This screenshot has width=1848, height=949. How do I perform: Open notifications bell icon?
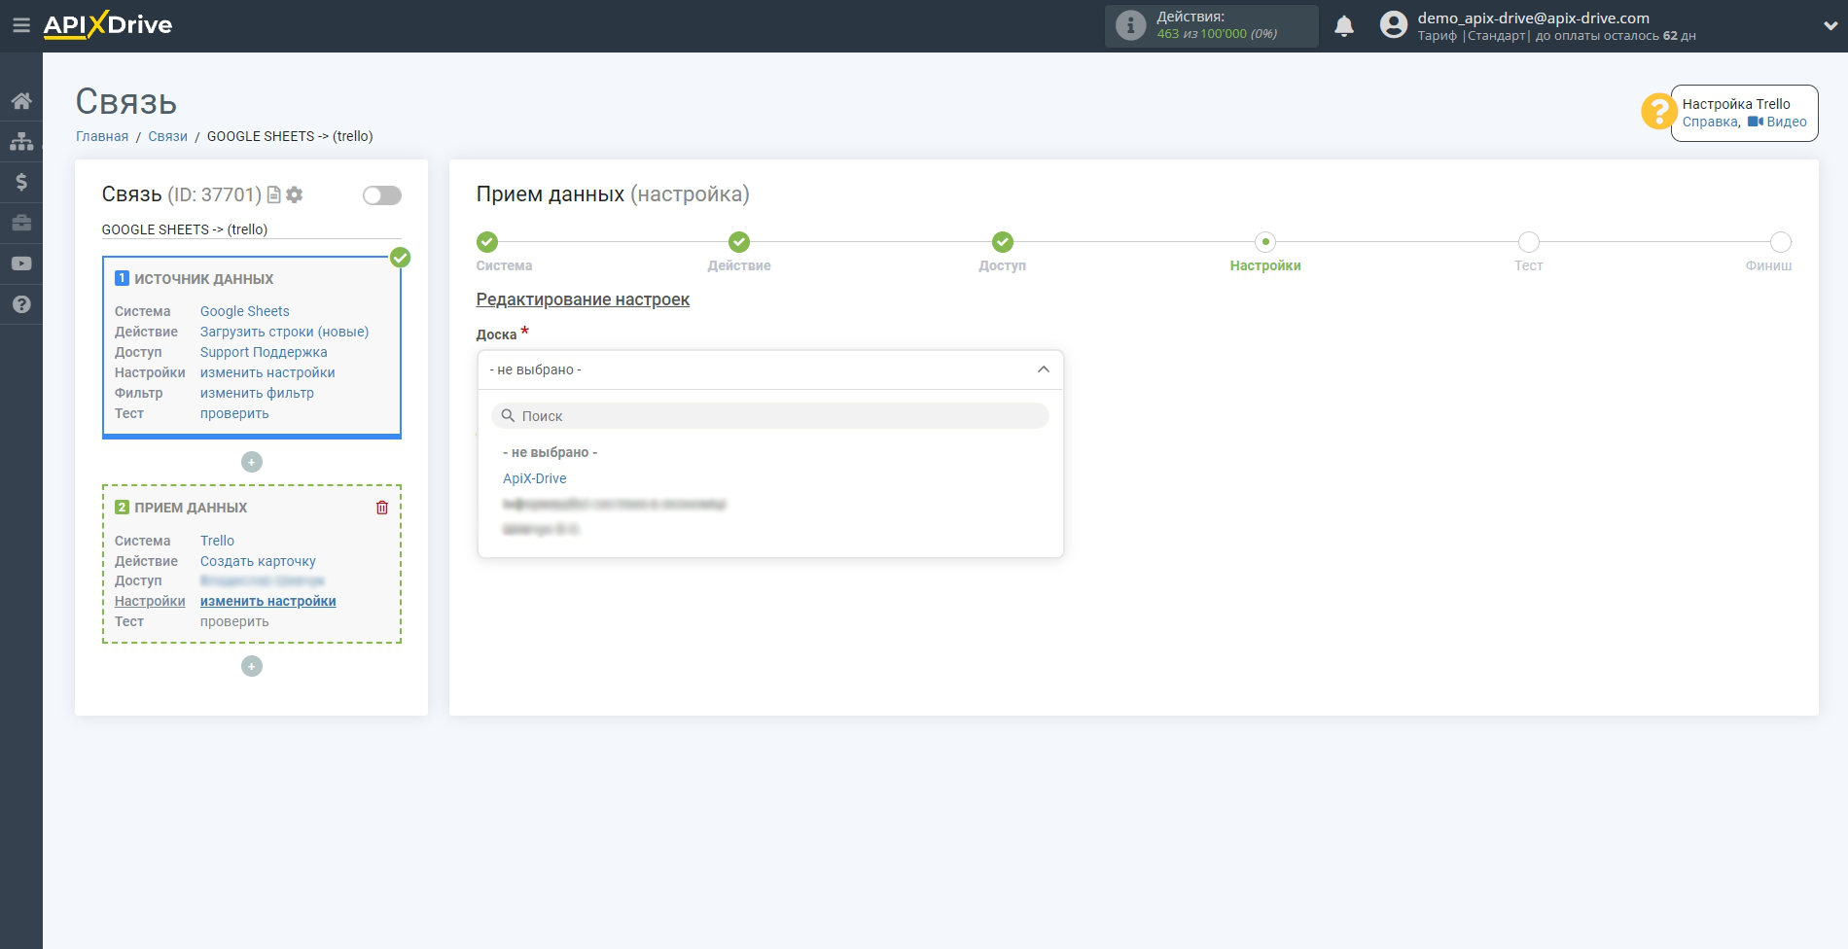coord(1344,26)
